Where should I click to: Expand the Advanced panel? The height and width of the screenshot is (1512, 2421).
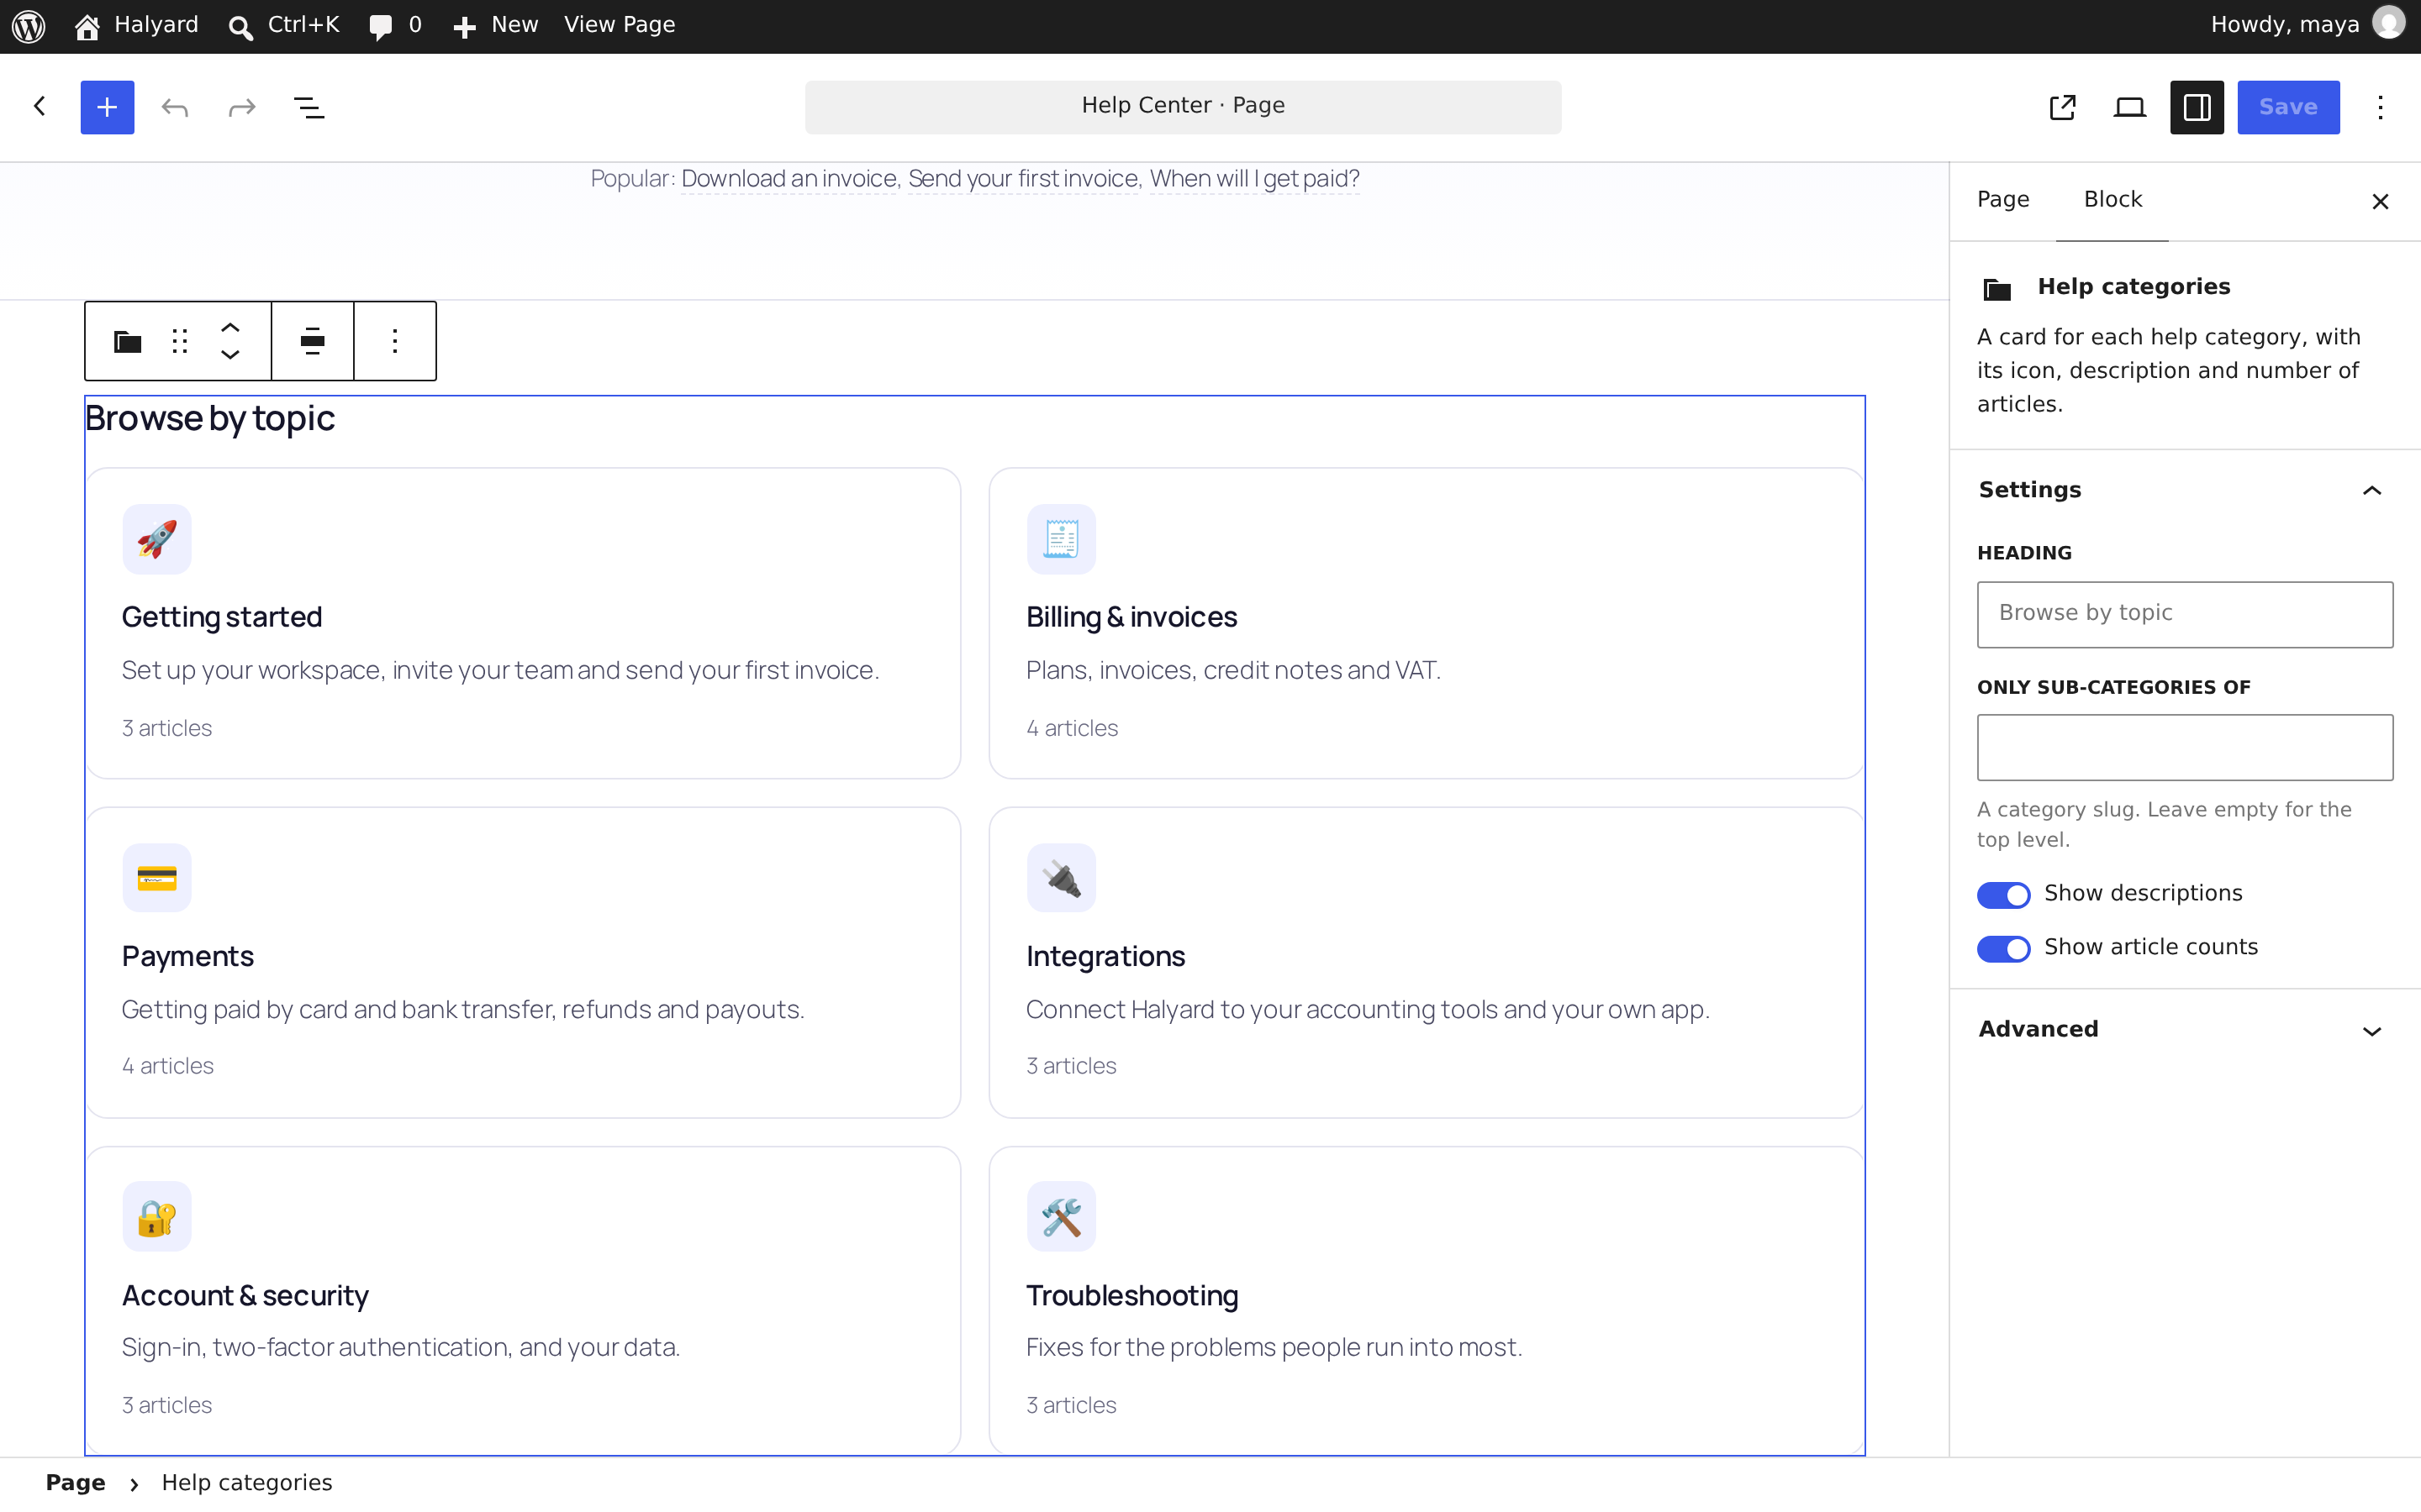click(x=2185, y=1030)
